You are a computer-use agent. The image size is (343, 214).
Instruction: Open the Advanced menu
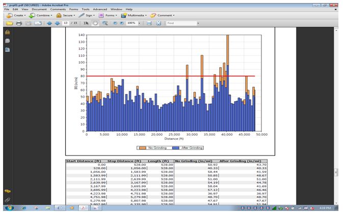tap(100, 9)
